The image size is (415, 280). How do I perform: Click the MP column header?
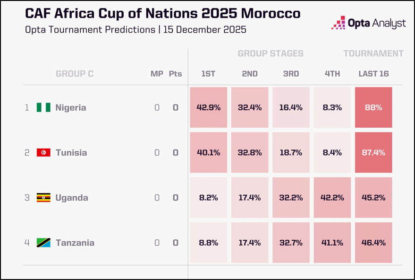[157, 74]
